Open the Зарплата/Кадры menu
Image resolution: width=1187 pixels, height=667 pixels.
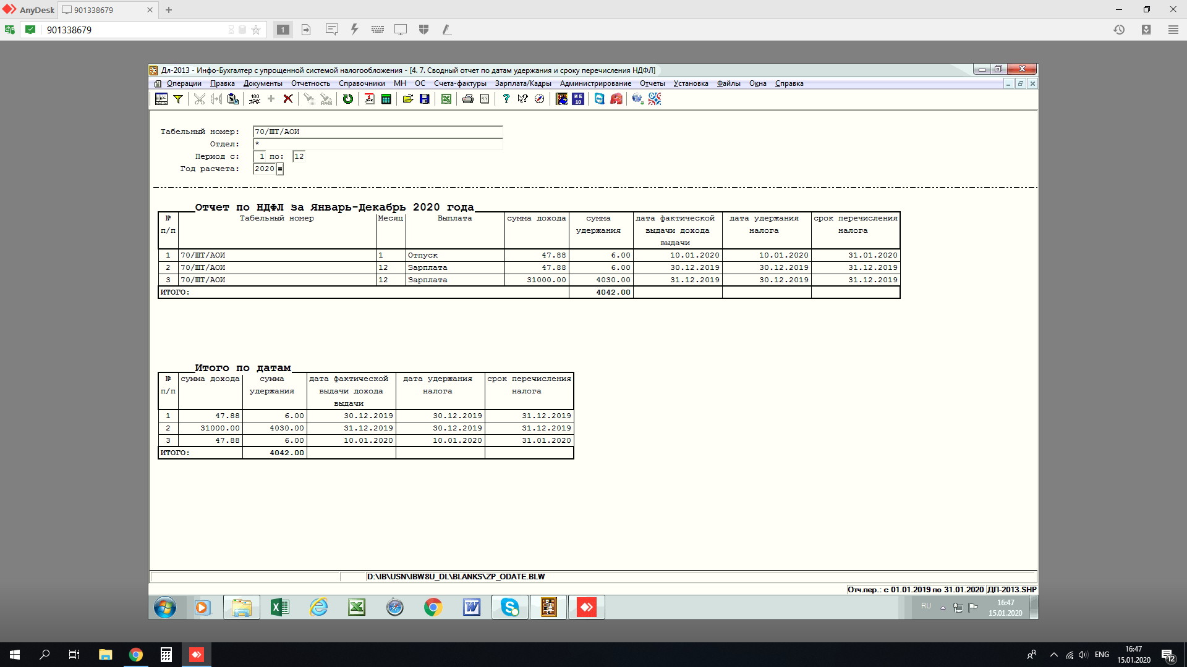[x=523, y=83]
